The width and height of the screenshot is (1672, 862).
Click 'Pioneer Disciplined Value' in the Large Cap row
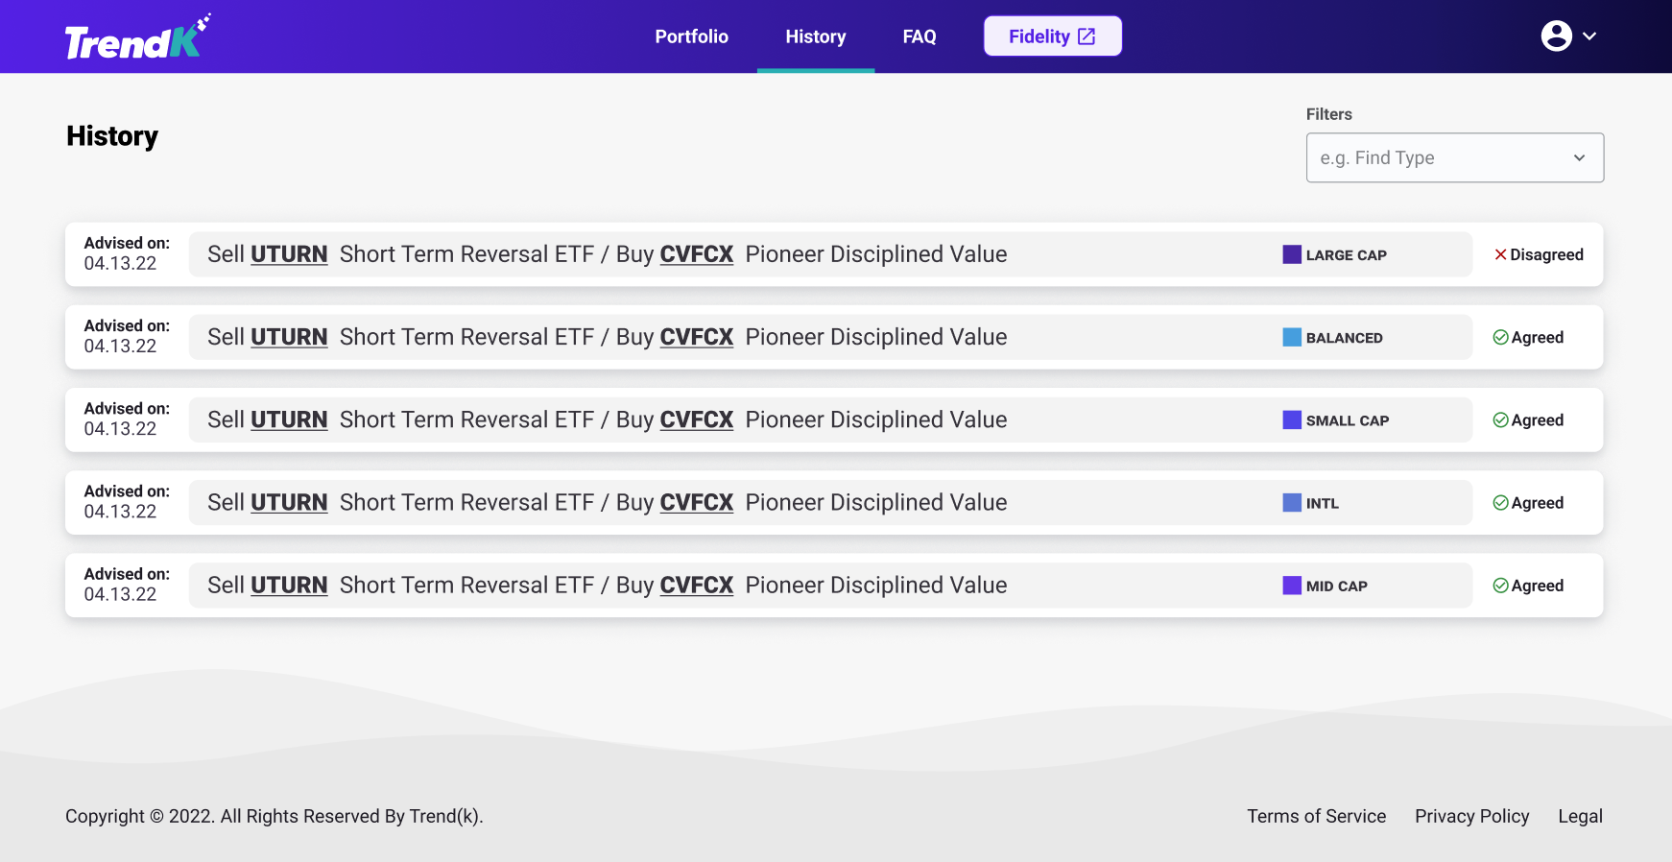point(876,254)
